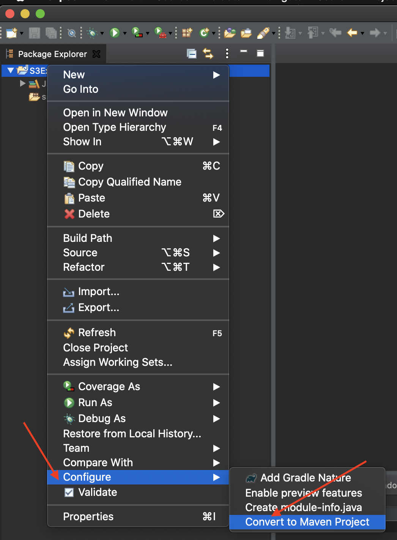The height and width of the screenshot is (540, 397).
Task: Click the Save All toolbar icon
Action: 51,33
